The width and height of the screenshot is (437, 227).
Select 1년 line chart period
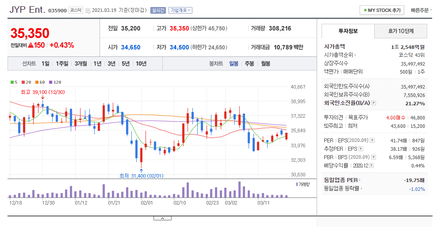[x=98, y=63]
